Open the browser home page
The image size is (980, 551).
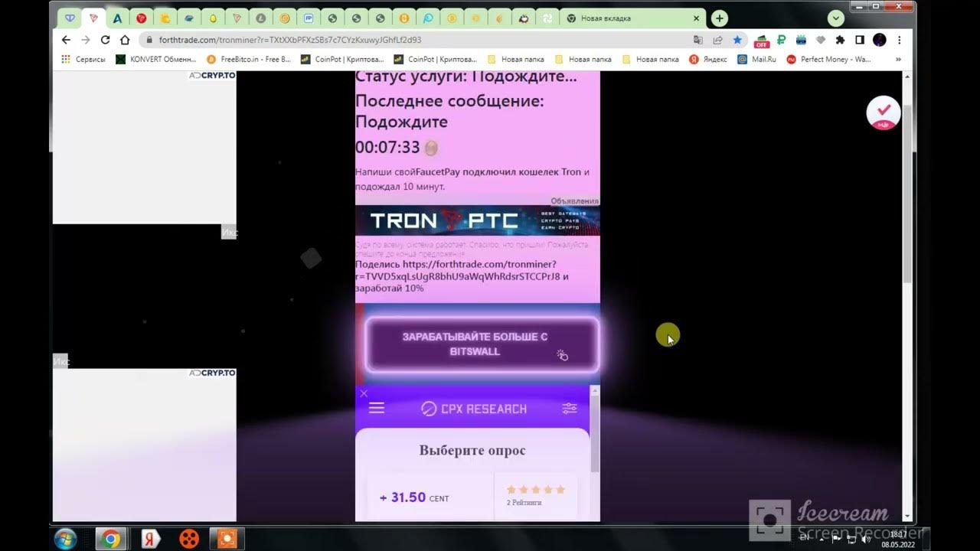(x=125, y=40)
